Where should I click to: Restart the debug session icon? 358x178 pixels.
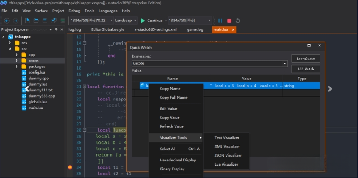click(238, 21)
